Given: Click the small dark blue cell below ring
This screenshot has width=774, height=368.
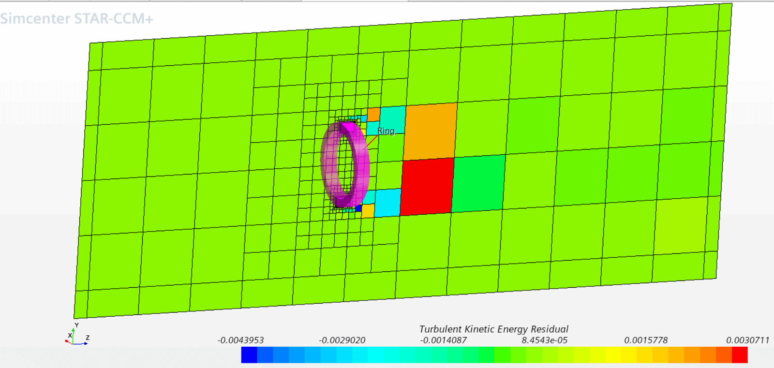Looking at the screenshot, I should click(x=358, y=208).
